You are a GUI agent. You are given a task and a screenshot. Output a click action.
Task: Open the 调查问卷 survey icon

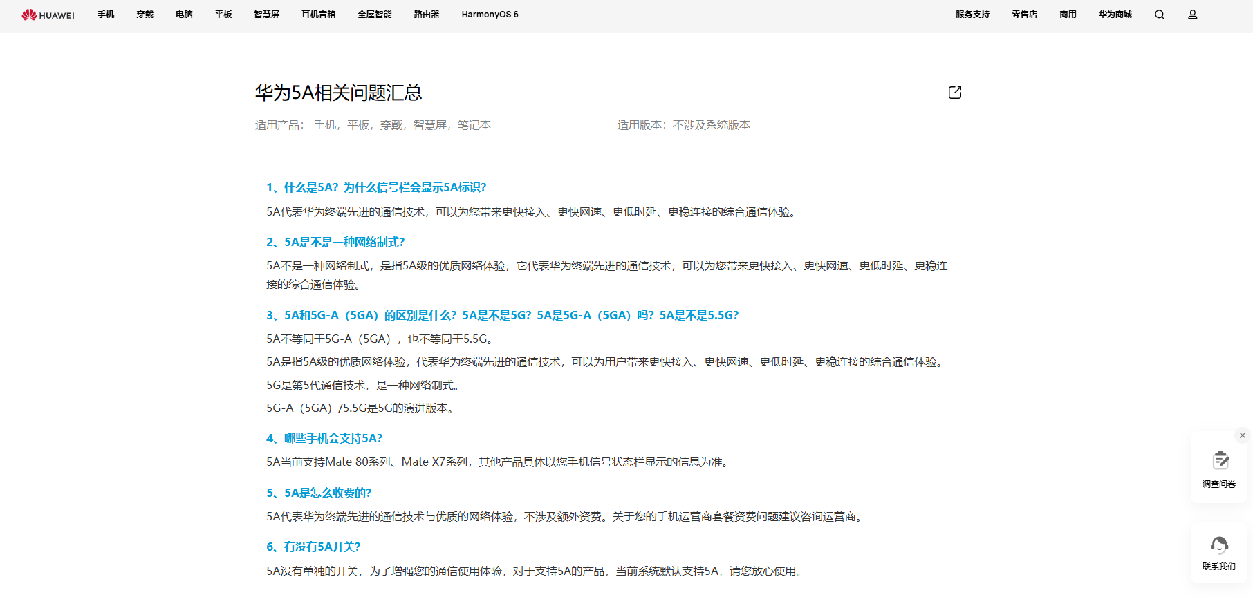[1219, 462]
